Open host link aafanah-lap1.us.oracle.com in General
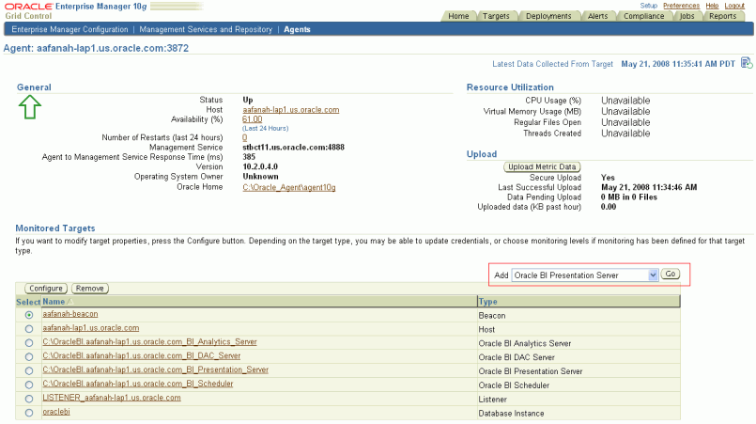Screen dimensions: 756x424 291,110
